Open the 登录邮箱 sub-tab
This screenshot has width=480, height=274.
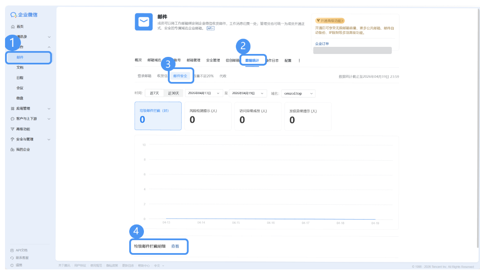tap(144, 76)
